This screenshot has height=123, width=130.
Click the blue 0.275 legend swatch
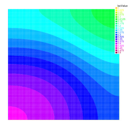116,33
